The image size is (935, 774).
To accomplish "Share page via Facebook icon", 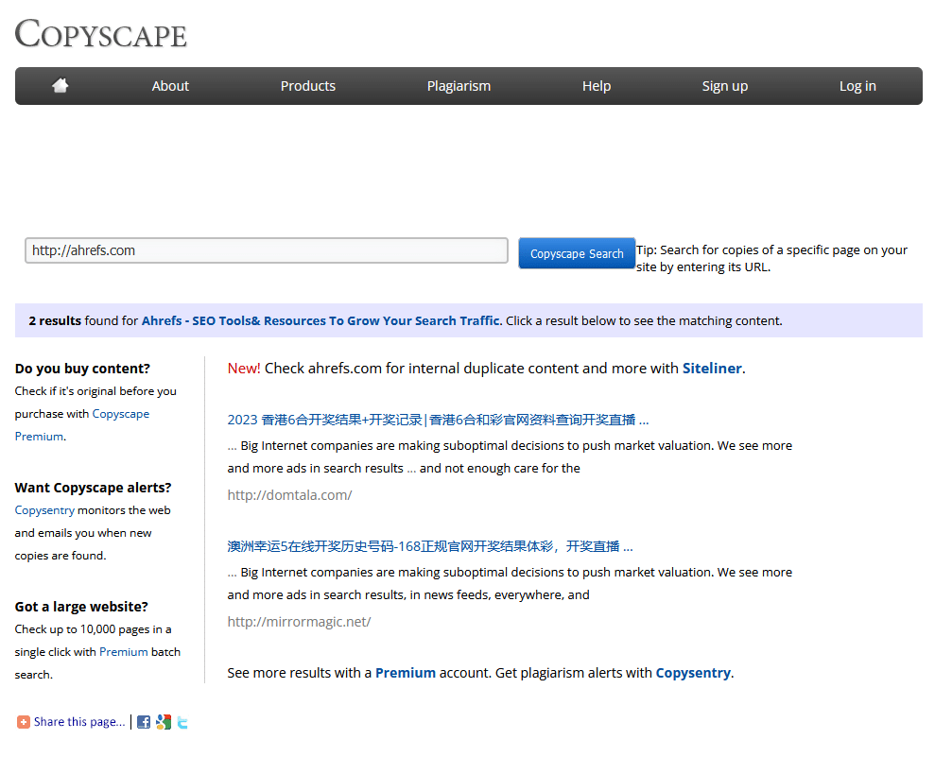I will click(144, 722).
